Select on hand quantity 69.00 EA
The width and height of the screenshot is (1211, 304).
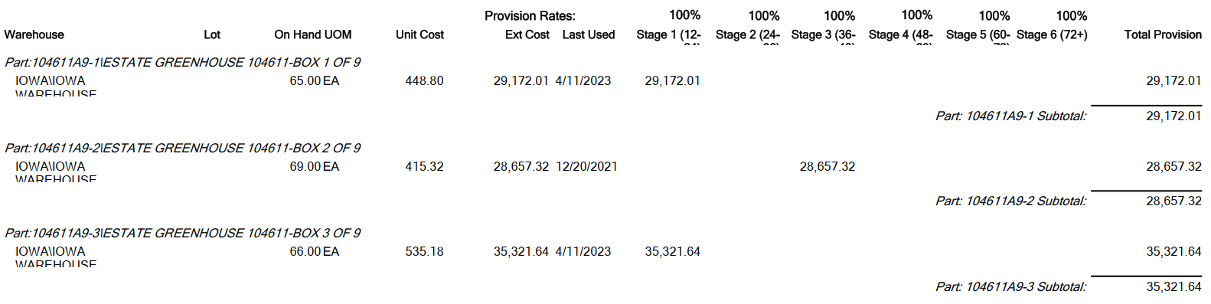(315, 166)
